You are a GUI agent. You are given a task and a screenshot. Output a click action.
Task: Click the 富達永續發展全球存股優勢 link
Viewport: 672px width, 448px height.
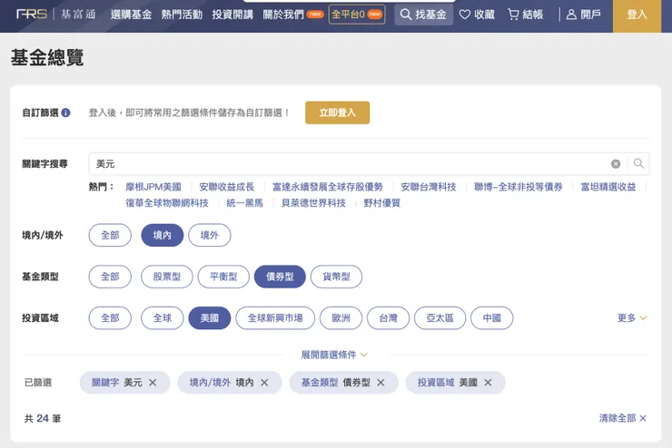tap(328, 187)
